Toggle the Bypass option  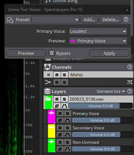point(60,53)
